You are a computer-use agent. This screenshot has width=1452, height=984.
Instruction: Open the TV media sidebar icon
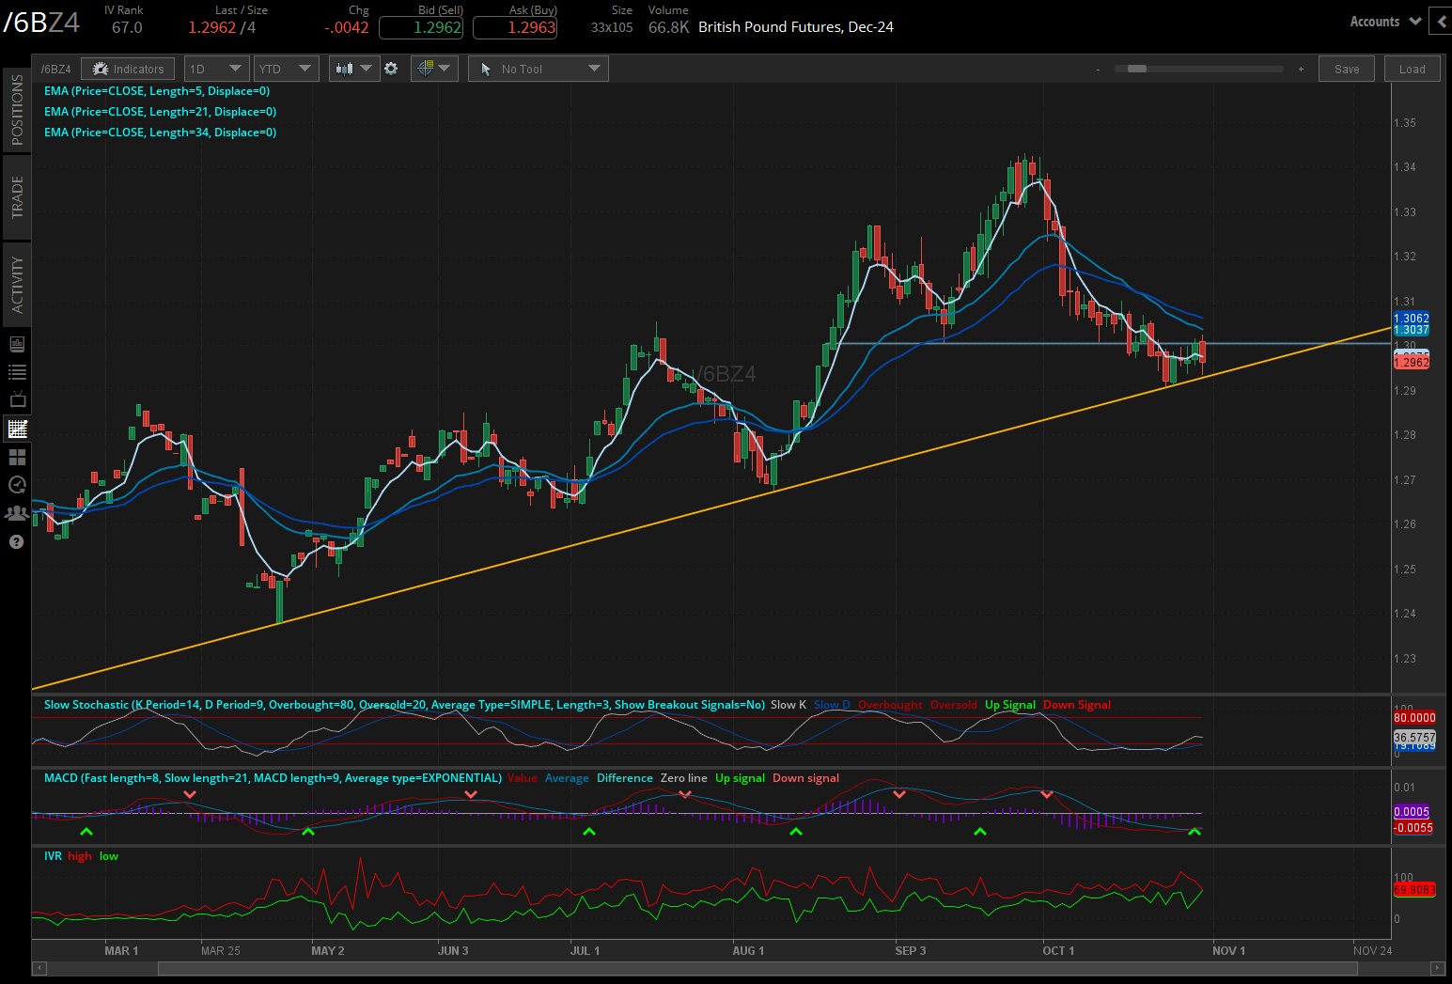pos(17,400)
